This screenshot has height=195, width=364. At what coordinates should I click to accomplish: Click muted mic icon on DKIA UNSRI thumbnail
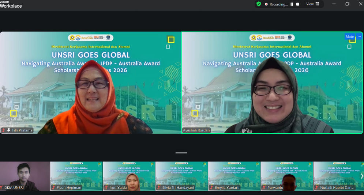point(2,188)
